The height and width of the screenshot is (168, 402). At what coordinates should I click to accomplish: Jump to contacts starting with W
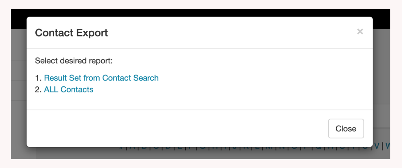pos(388,146)
